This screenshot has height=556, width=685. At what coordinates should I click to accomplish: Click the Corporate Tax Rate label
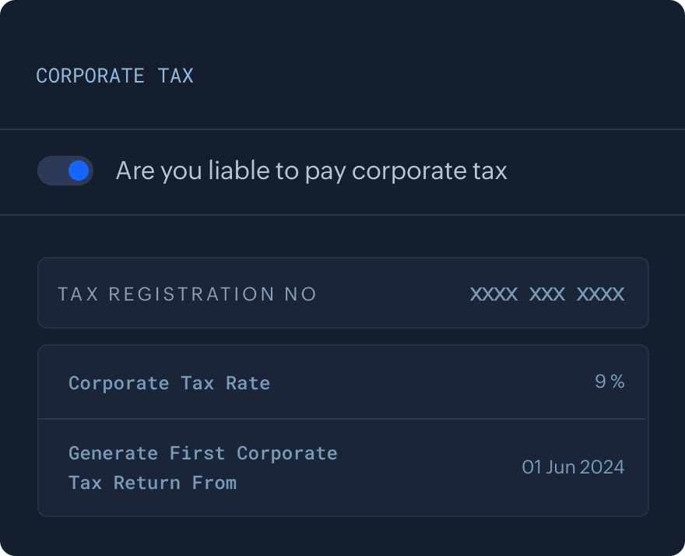[169, 382]
